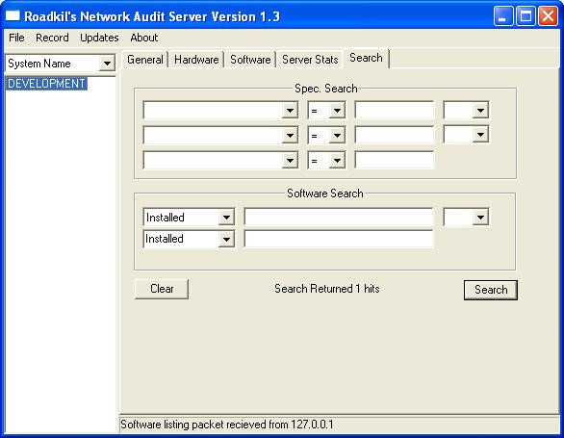The width and height of the screenshot is (564, 438).
Task: Switch to the Software tab
Action: point(250,60)
